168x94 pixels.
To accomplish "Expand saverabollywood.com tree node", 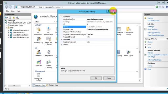I will [9, 35].
